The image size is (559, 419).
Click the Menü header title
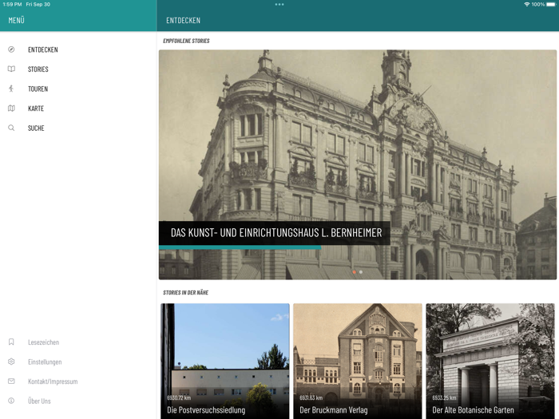[17, 20]
